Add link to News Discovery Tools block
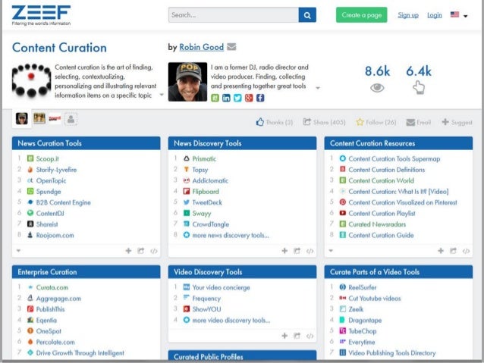 [x=284, y=251]
